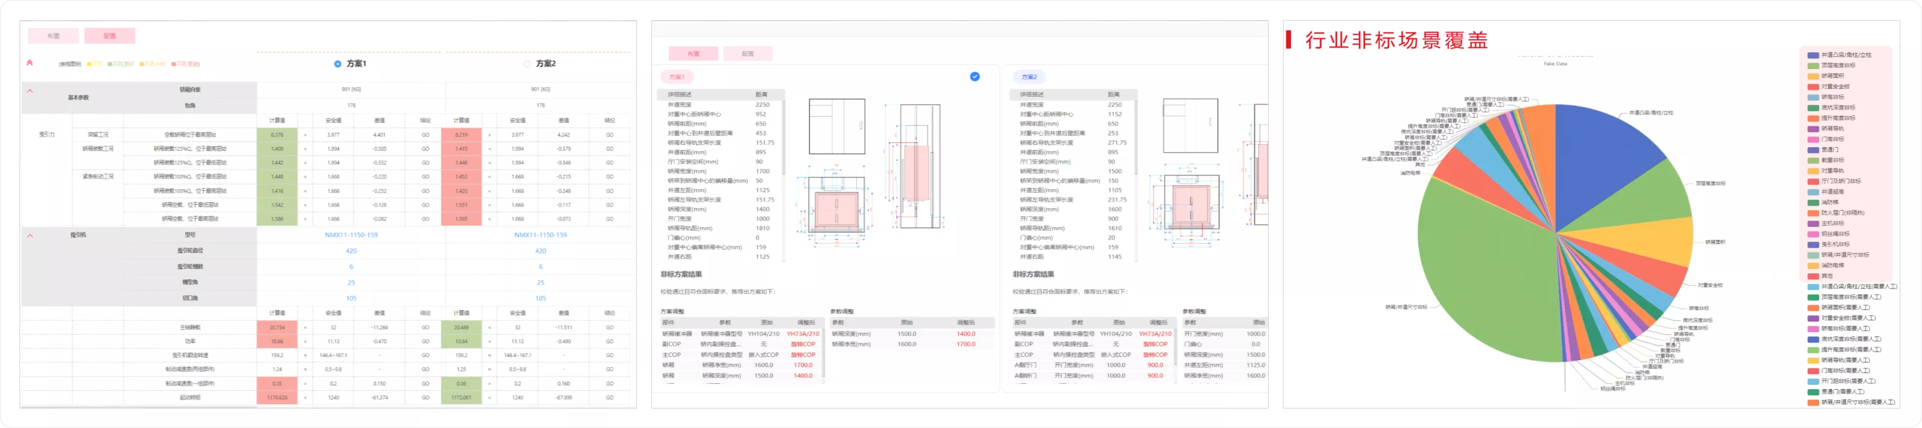1922x428 pixels.
Task: Click the pink double-chevron collapse-all icon
Action: (x=30, y=63)
